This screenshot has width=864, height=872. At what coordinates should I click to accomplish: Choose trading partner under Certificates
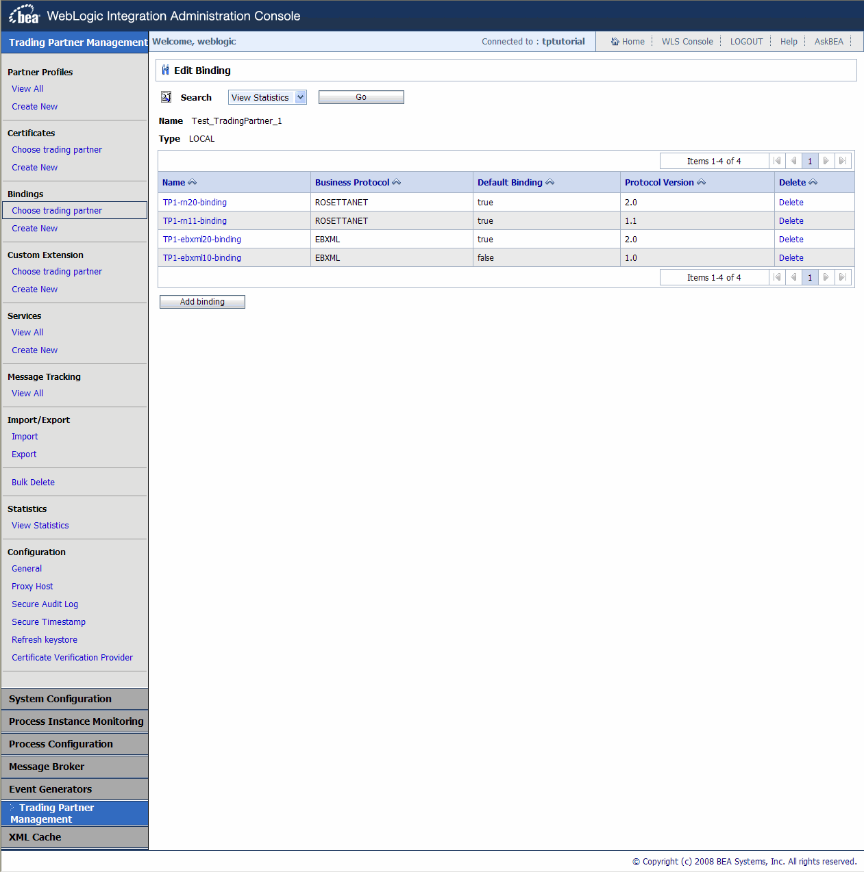(57, 150)
